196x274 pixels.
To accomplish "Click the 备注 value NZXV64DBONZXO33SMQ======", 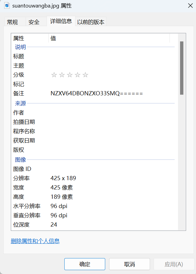I will (97, 93).
